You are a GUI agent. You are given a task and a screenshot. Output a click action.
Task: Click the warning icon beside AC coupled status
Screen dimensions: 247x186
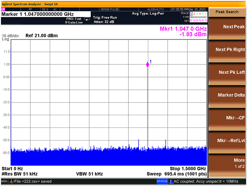point(171,181)
